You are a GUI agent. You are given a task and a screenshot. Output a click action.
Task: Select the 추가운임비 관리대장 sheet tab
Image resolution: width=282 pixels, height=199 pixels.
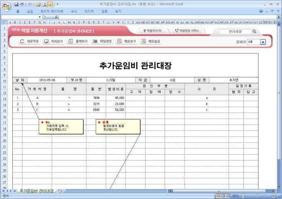(36, 191)
